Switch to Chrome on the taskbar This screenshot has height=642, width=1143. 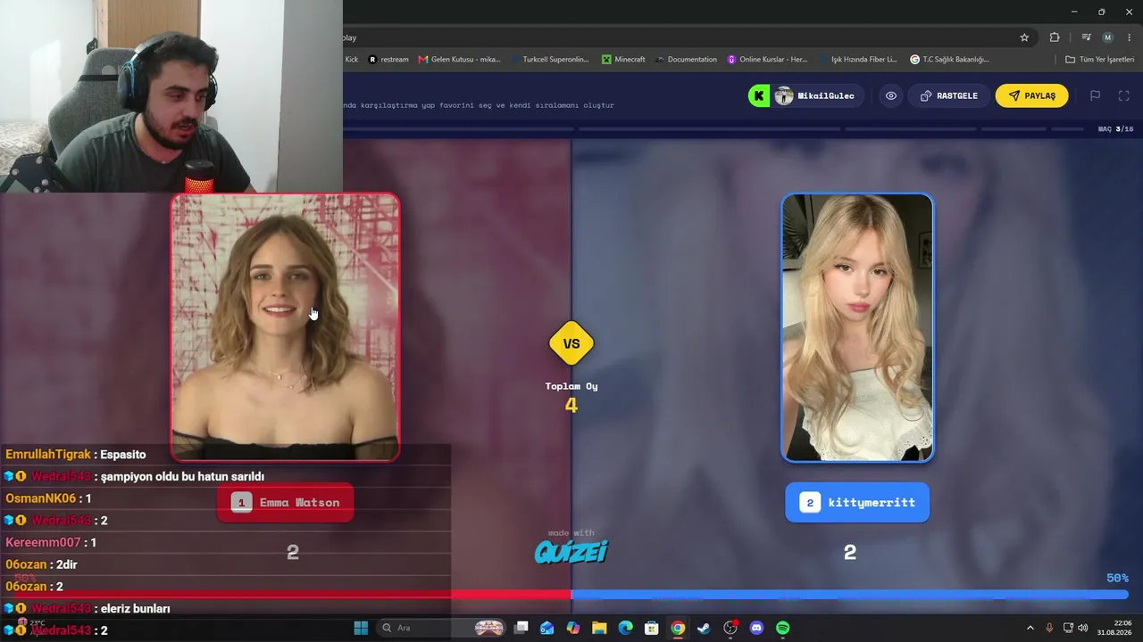click(x=678, y=628)
